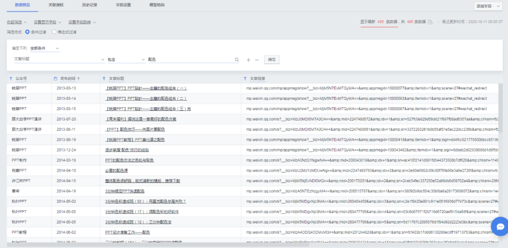The height and width of the screenshot is (248, 508).
Task: Collapse the filter via 收起筛选
Action: coord(16,23)
